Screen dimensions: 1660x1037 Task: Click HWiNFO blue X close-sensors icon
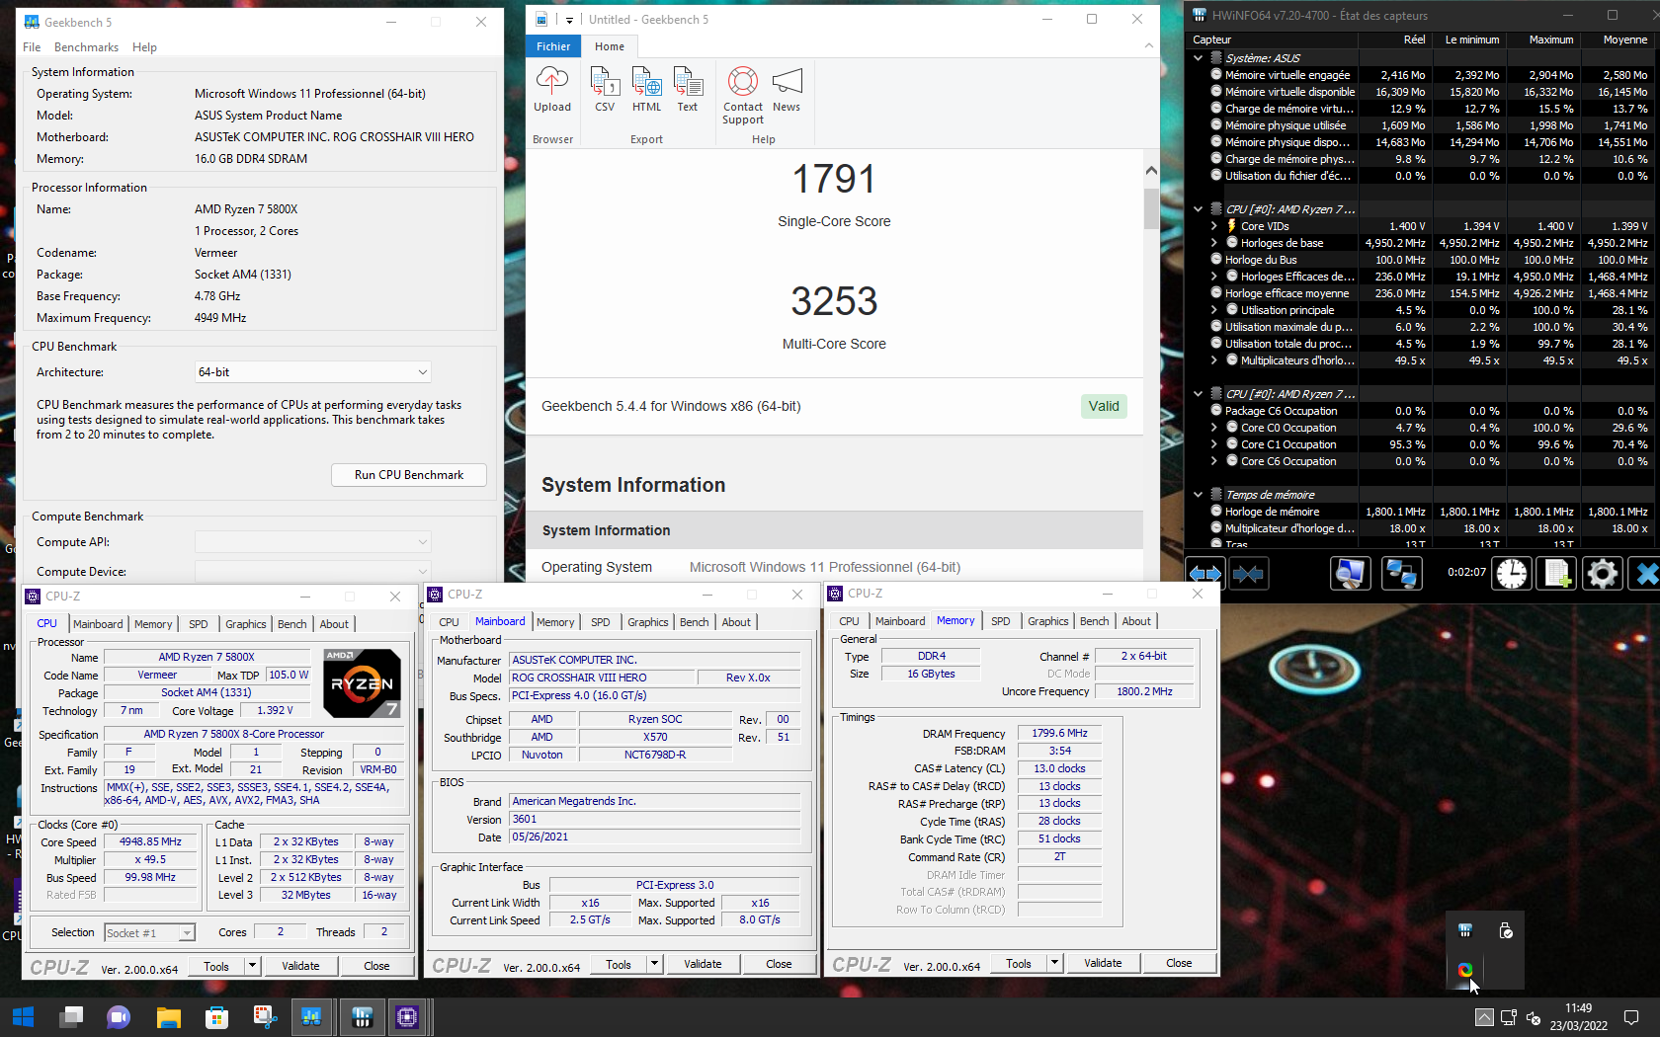tap(1644, 574)
